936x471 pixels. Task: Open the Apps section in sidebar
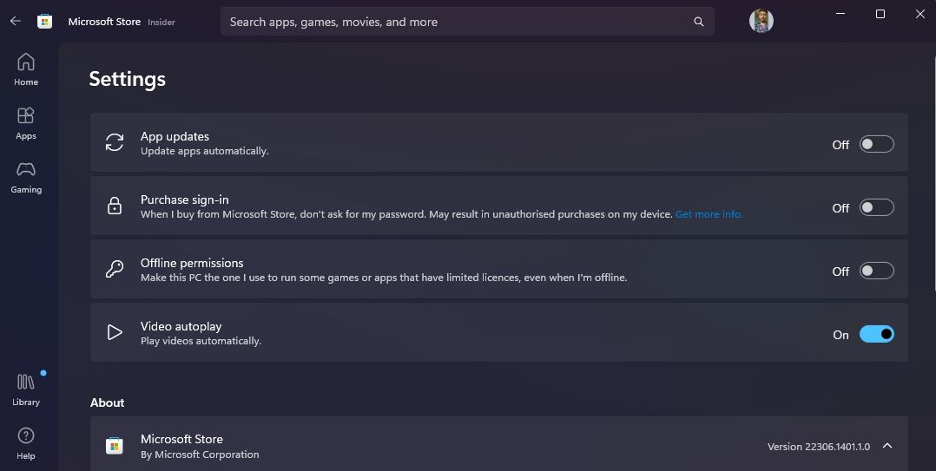coord(26,123)
